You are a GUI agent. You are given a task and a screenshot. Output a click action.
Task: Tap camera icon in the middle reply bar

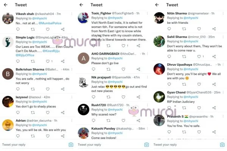146,145
